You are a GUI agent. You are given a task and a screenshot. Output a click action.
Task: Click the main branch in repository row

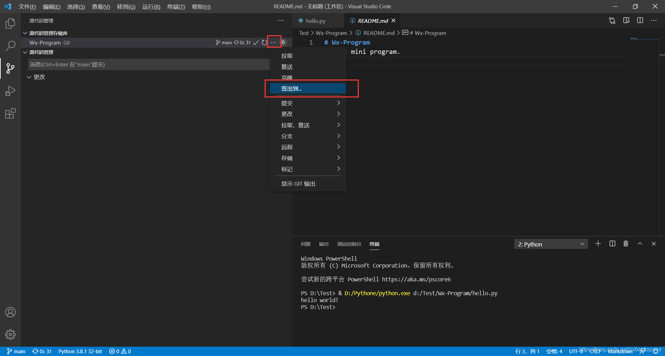(x=224, y=43)
